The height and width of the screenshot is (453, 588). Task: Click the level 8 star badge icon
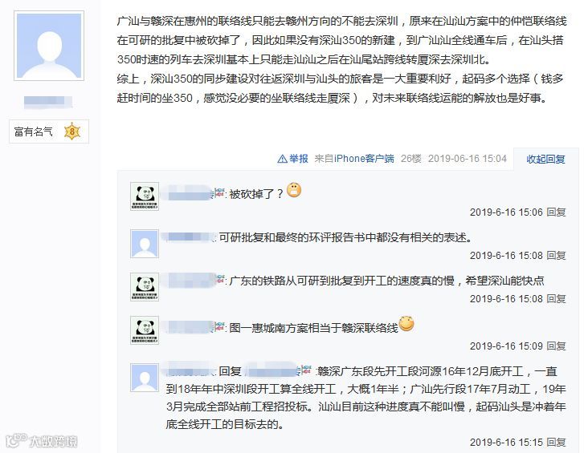[72, 131]
